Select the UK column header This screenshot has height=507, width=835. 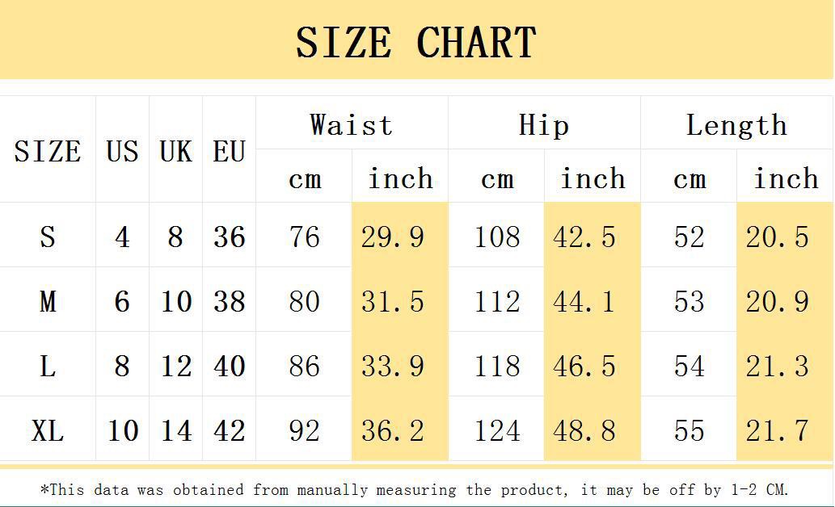pos(175,151)
